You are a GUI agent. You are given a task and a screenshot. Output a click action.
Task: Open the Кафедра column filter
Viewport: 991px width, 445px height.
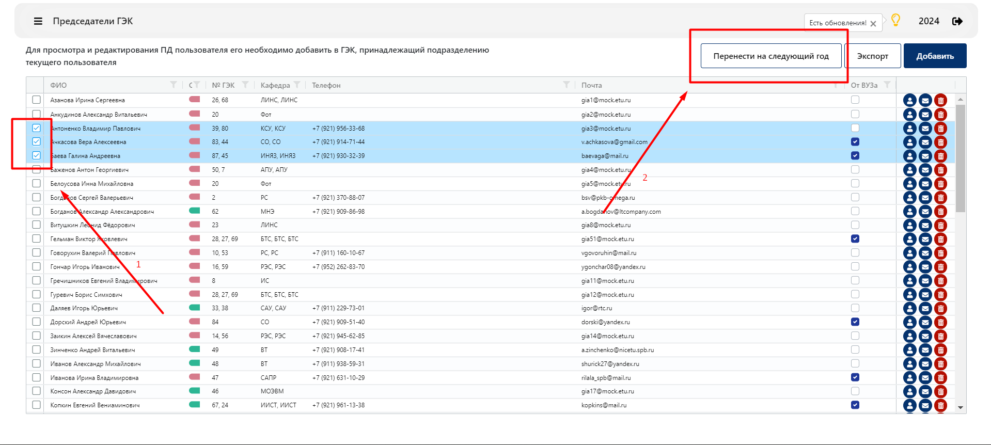(297, 85)
